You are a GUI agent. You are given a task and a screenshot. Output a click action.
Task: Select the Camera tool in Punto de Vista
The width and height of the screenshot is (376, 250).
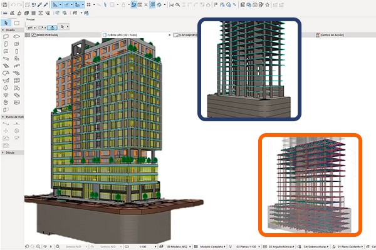pyautogui.click(x=16, y=138)
